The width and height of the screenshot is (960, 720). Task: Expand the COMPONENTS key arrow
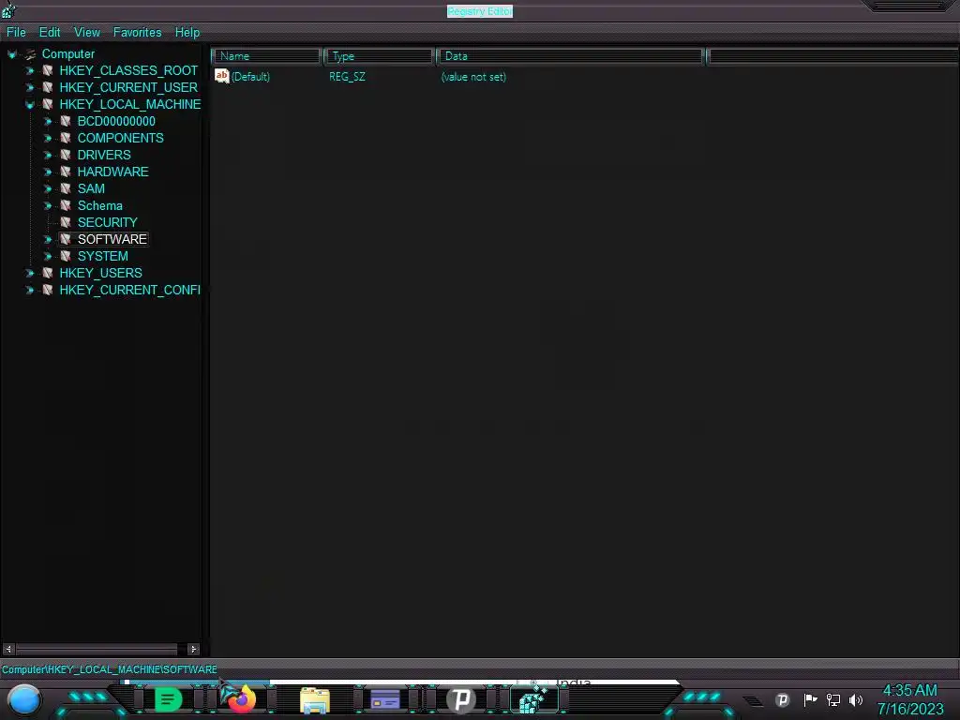(x=47, y=139)
